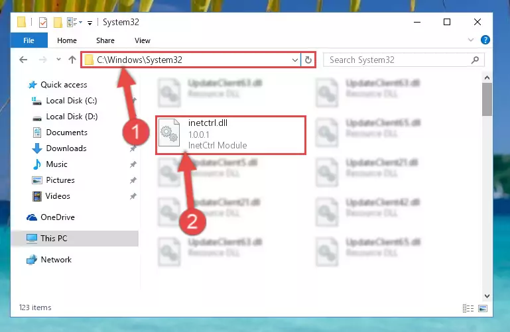Open Help with the question mark icon

[485, 40]
